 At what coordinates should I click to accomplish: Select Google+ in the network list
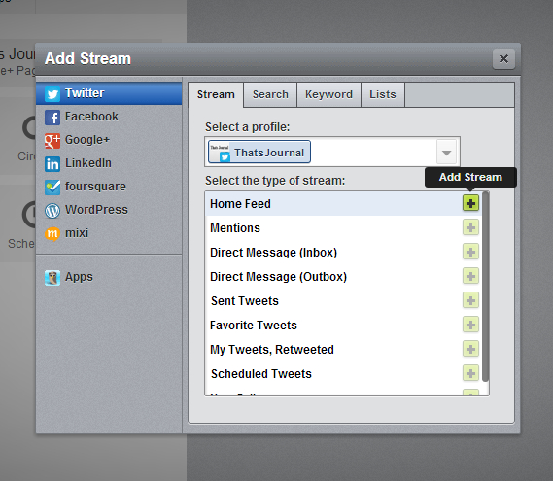109,140
